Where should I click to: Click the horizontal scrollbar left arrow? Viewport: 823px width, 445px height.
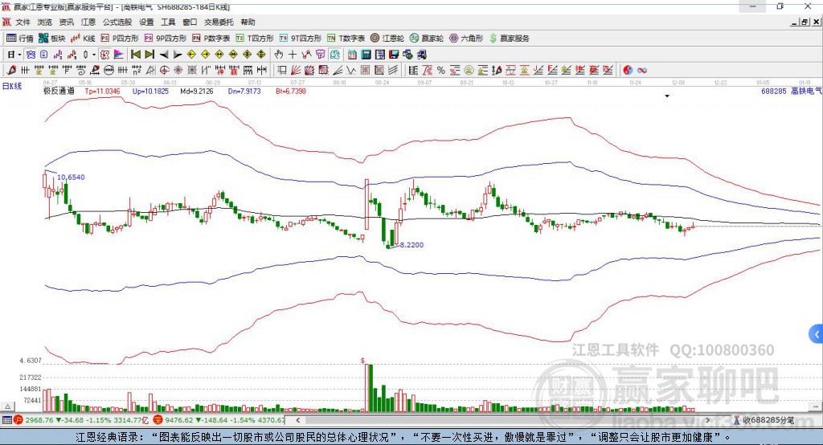coord(298,420)
